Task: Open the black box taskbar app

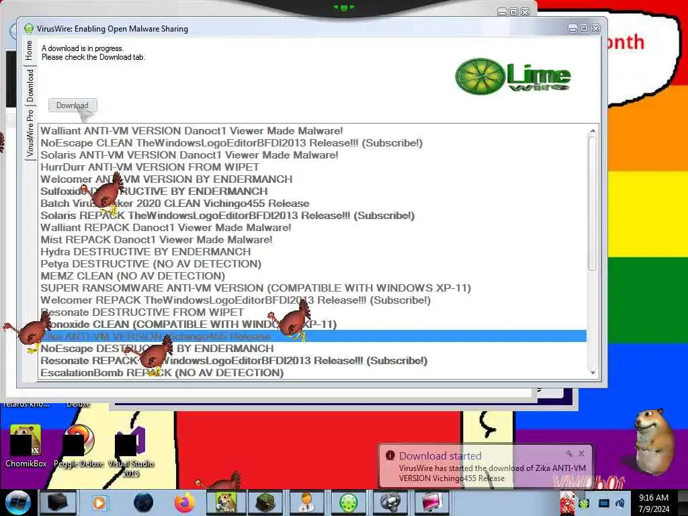Action: pos(58,503)
